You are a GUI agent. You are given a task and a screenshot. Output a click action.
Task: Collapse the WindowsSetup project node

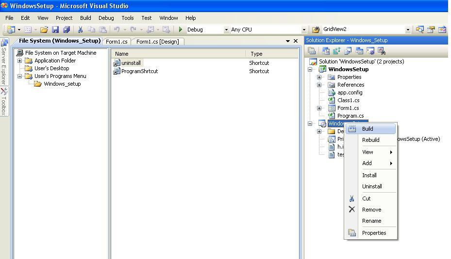click(x=310, y=69)
